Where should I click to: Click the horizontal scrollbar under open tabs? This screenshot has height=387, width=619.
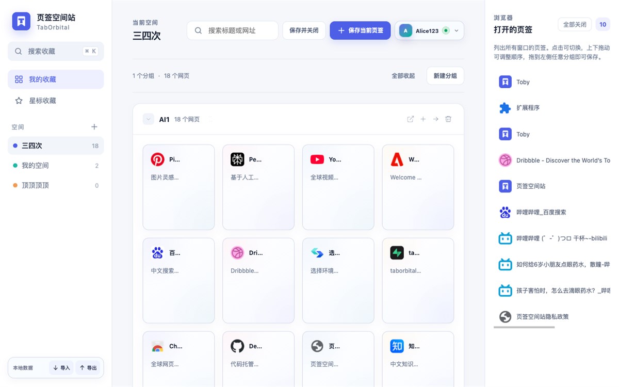click(x=524, y=327)
